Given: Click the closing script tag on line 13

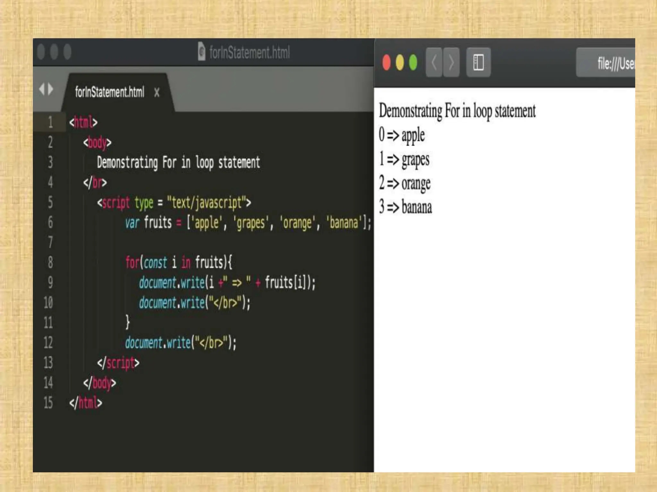Looking at the screenshot, I should (118, 363).
